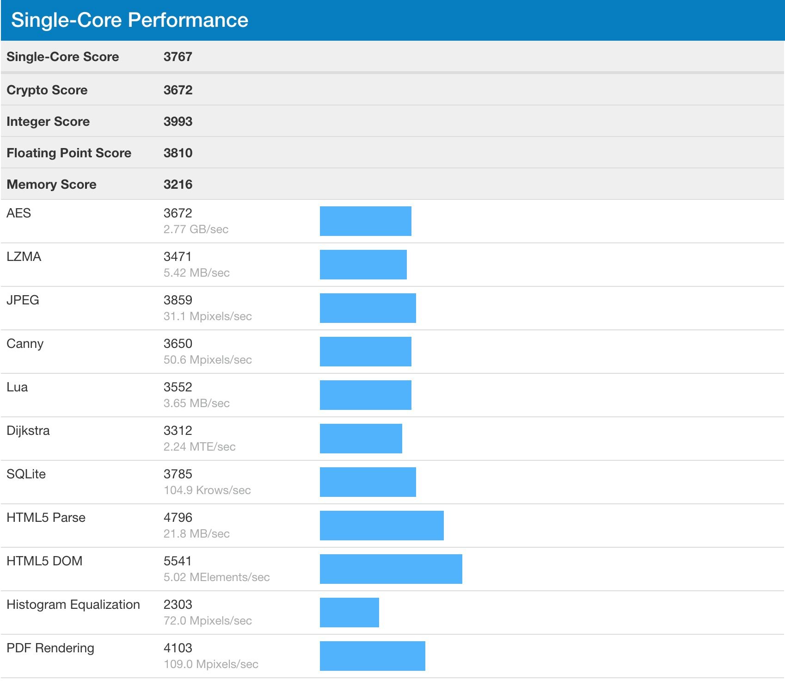The height and width of the screenshot is (681, 785).
Task: Click the Dijkstra blue score bar
Action: pos(361,439)
